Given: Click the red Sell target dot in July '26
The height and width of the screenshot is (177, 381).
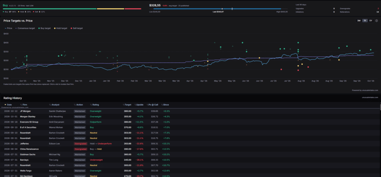Looking at the screenshot, I should pos(281,70).
